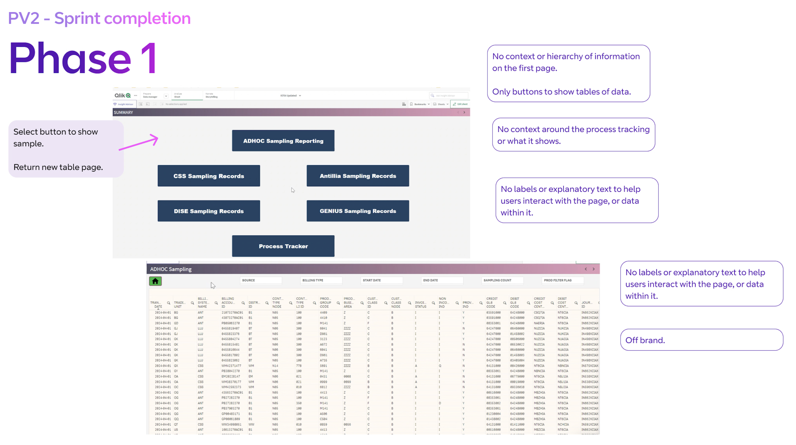Select the Analyze Sheet tab
The height and width of the screenshot is (445, 796).
[x=187, y=95]
